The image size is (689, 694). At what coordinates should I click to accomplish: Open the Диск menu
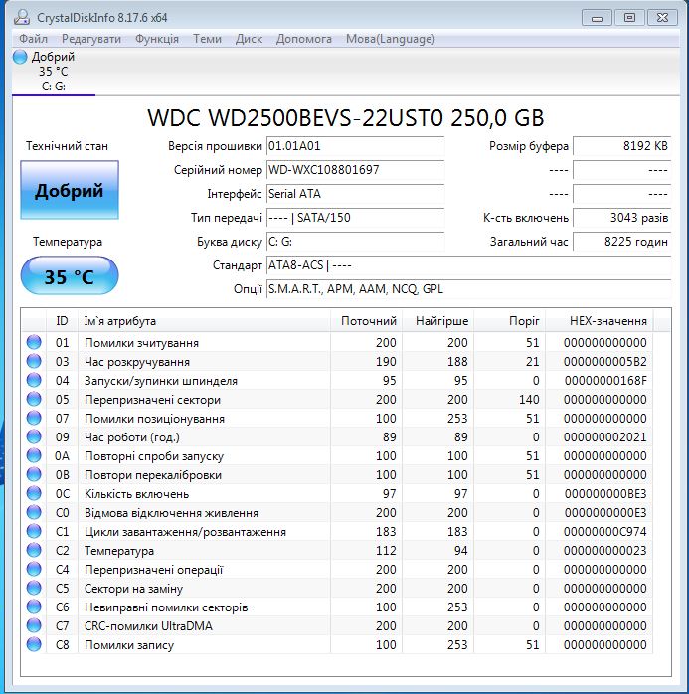click(x=249, y=39)
